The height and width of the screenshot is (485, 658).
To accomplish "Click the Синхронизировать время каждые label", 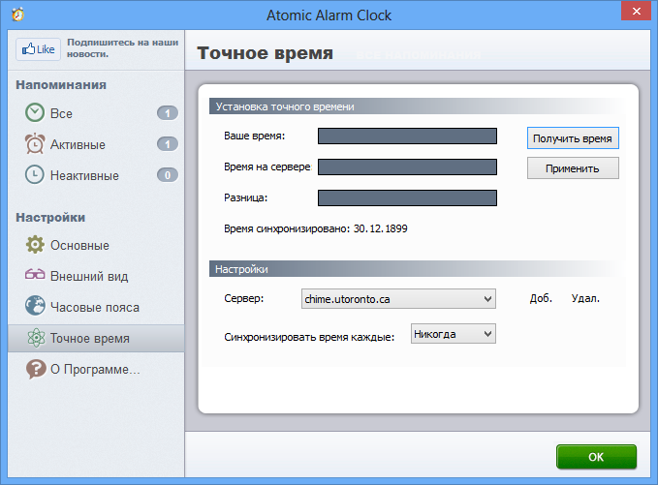I will point(309,337).
